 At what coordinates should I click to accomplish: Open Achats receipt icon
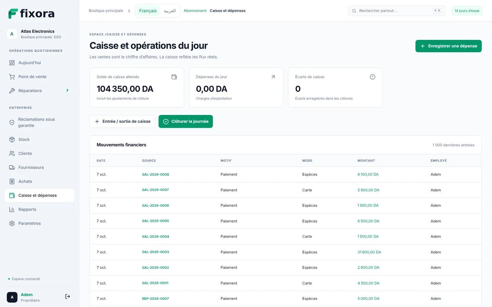point(12,181)
